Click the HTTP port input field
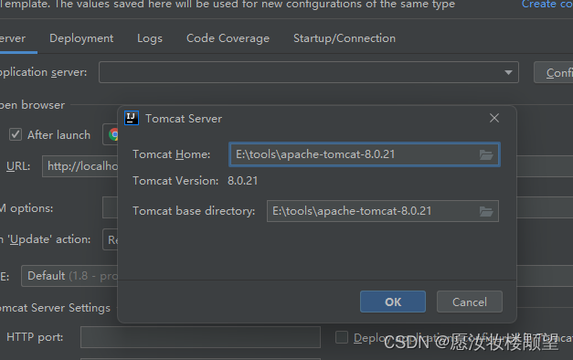 click(200, 337)
